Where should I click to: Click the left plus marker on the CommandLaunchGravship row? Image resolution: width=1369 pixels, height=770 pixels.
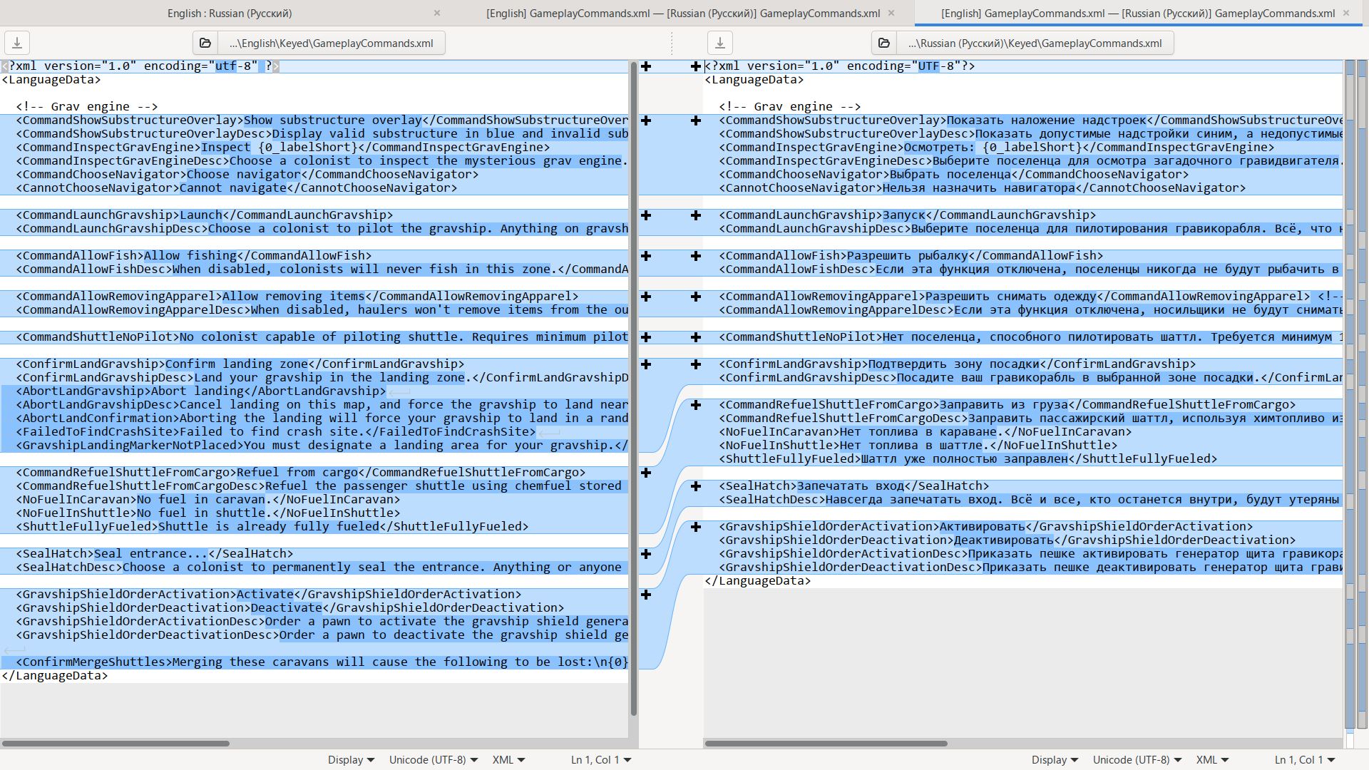pyautogui.click(x=646, y=215)
